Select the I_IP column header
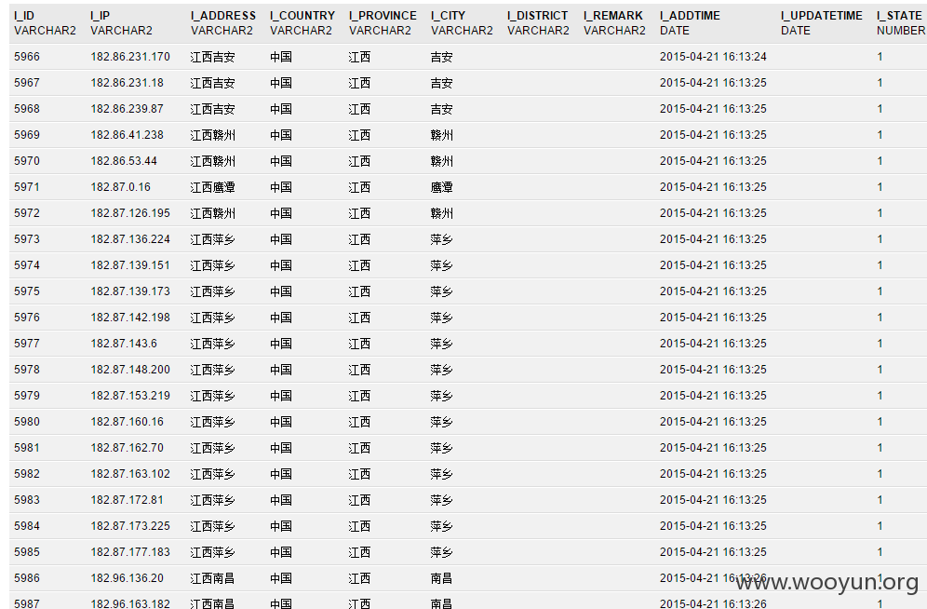The height and width of the screenshot is (609, 927). (100, 16)
